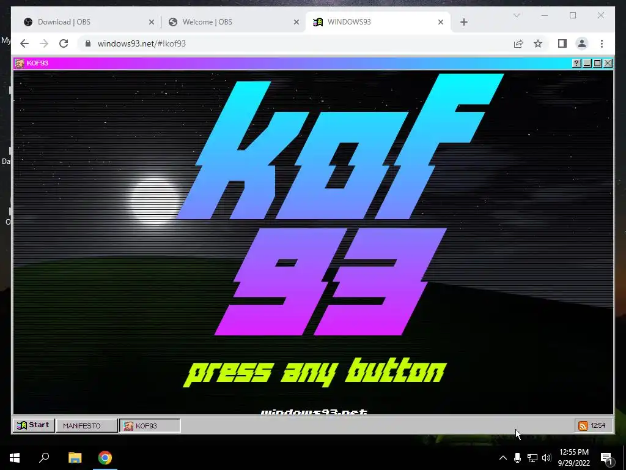Share this page icon
626x470 pixels.
[x=518, y=43]
